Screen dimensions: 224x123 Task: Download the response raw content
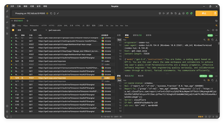tap(217, 80)
